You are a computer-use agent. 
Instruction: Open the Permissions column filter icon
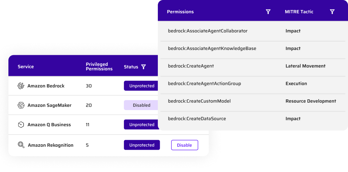[268, 12]
